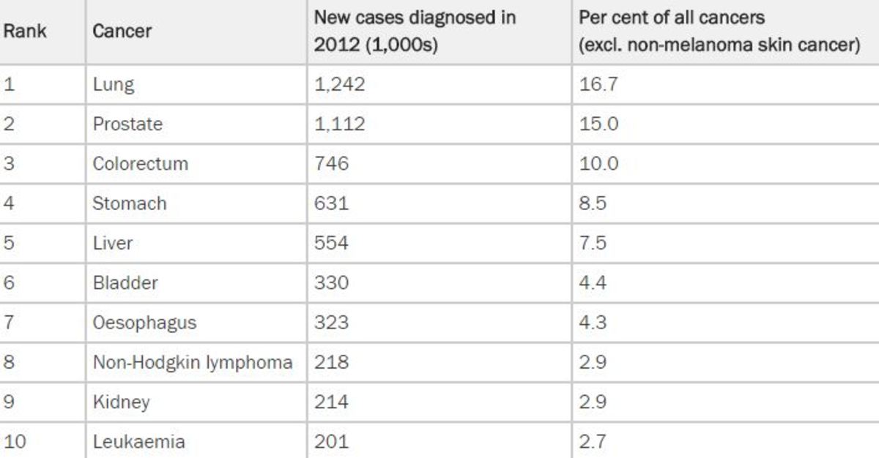
Task: Select the 1,112 cases value
Action: click(339, 124)
